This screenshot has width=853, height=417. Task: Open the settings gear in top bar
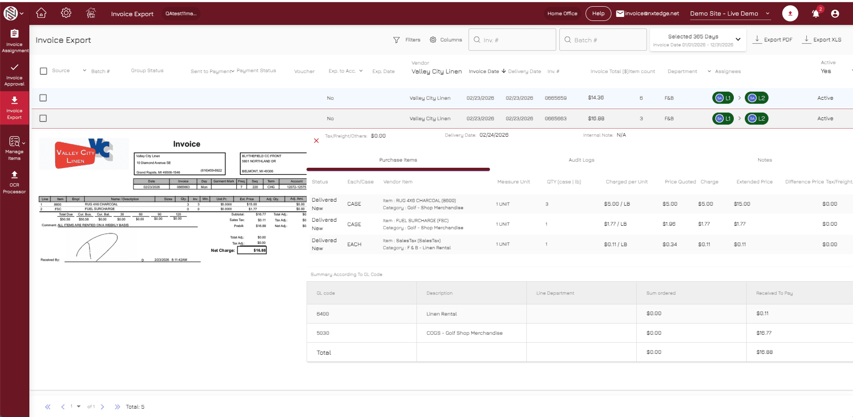point(66,13)
